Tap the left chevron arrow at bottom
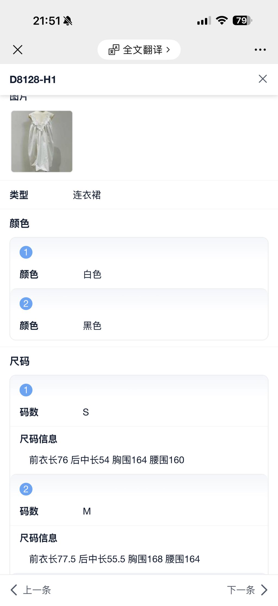 14,590
